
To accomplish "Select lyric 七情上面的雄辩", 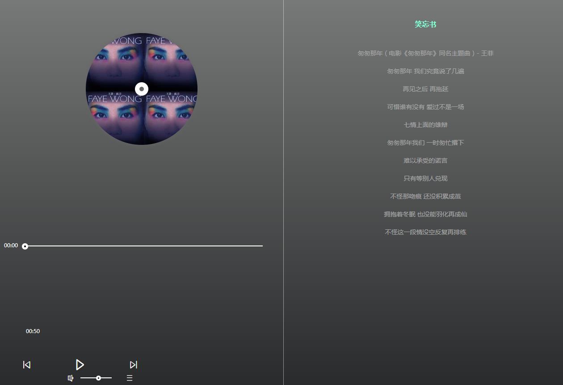I will pos(425,125).
